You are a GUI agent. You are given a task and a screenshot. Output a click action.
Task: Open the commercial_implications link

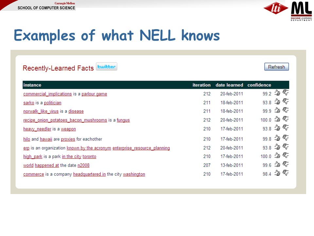(47, 94)
